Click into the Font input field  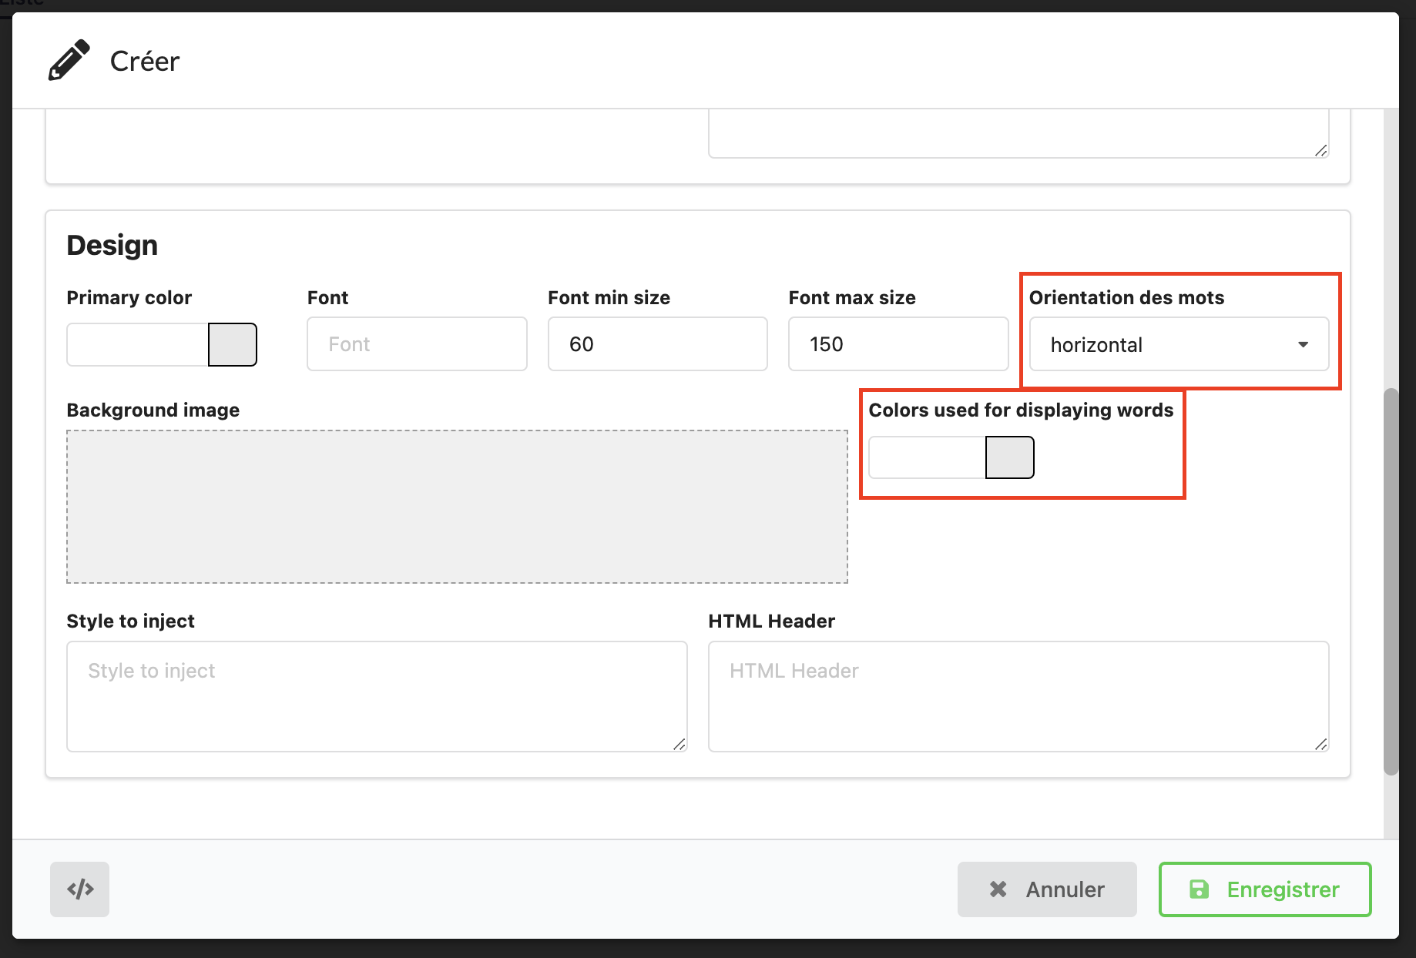417,344
